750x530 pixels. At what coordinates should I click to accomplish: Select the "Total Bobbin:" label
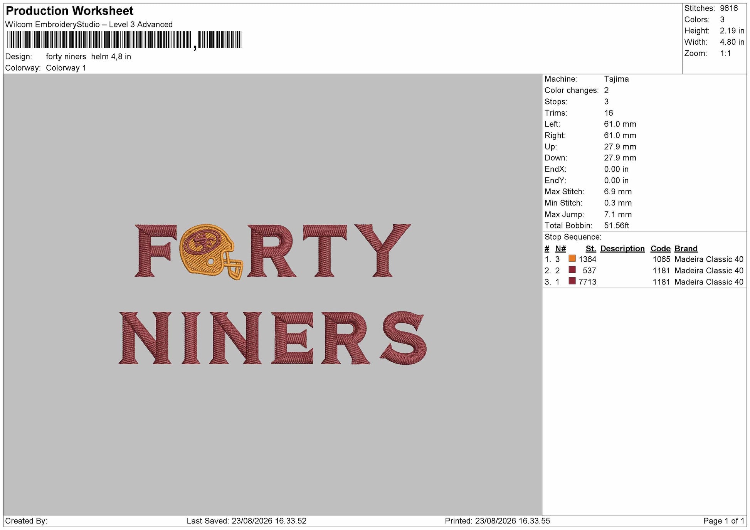(x=568, y=225)
